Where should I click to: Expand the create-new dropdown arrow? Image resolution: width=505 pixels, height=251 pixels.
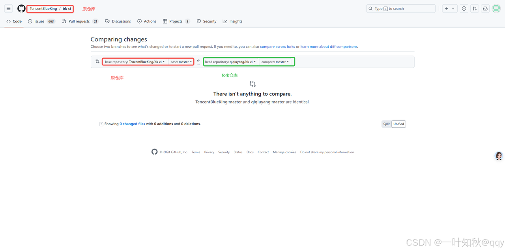[453, 9]
